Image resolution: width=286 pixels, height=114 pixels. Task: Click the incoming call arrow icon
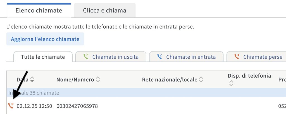[x=159, y=57]
